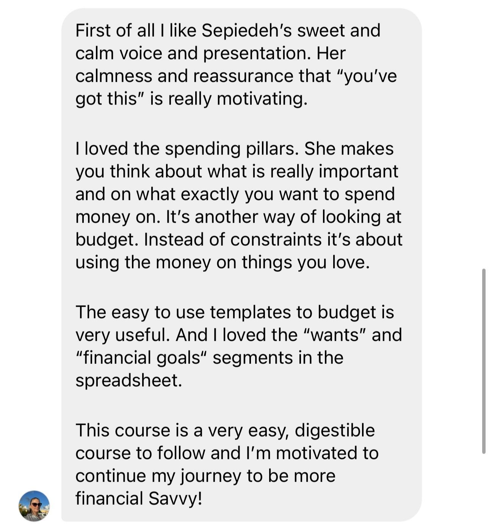The height and width of the screenshot is (529, 489).
Task: Select the paragraph beginning "I loved the spending pillars"
Action: [x=239, y=205]
